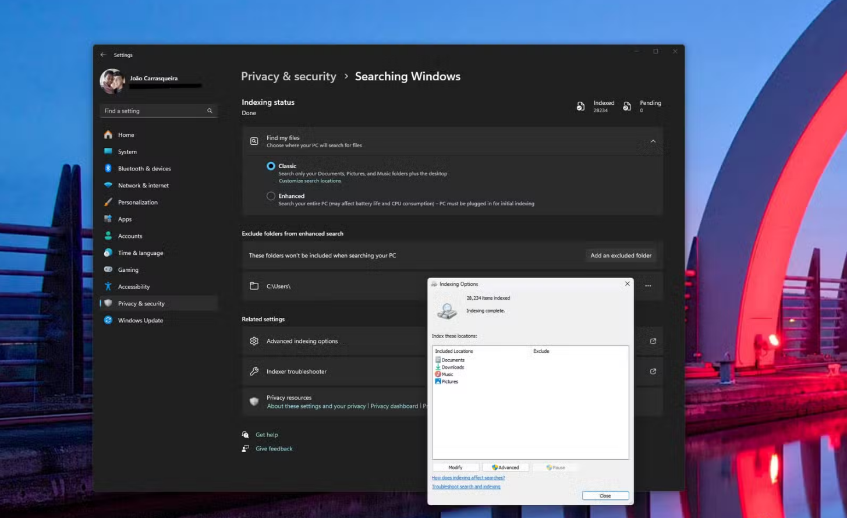Click the 'Indexer troubleshooter' external-link icon

click(653, 371)
